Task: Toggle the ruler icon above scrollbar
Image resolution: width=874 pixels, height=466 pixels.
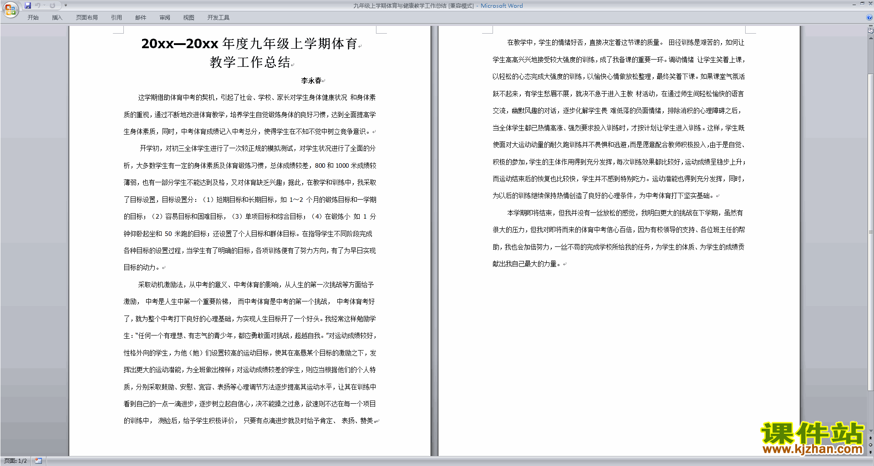Action: pos(871,31)
